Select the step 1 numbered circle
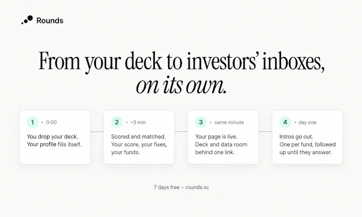 pyautogui.click(x=33, y=122)
